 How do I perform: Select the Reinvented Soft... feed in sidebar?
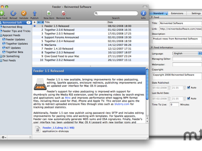[16, 22]
